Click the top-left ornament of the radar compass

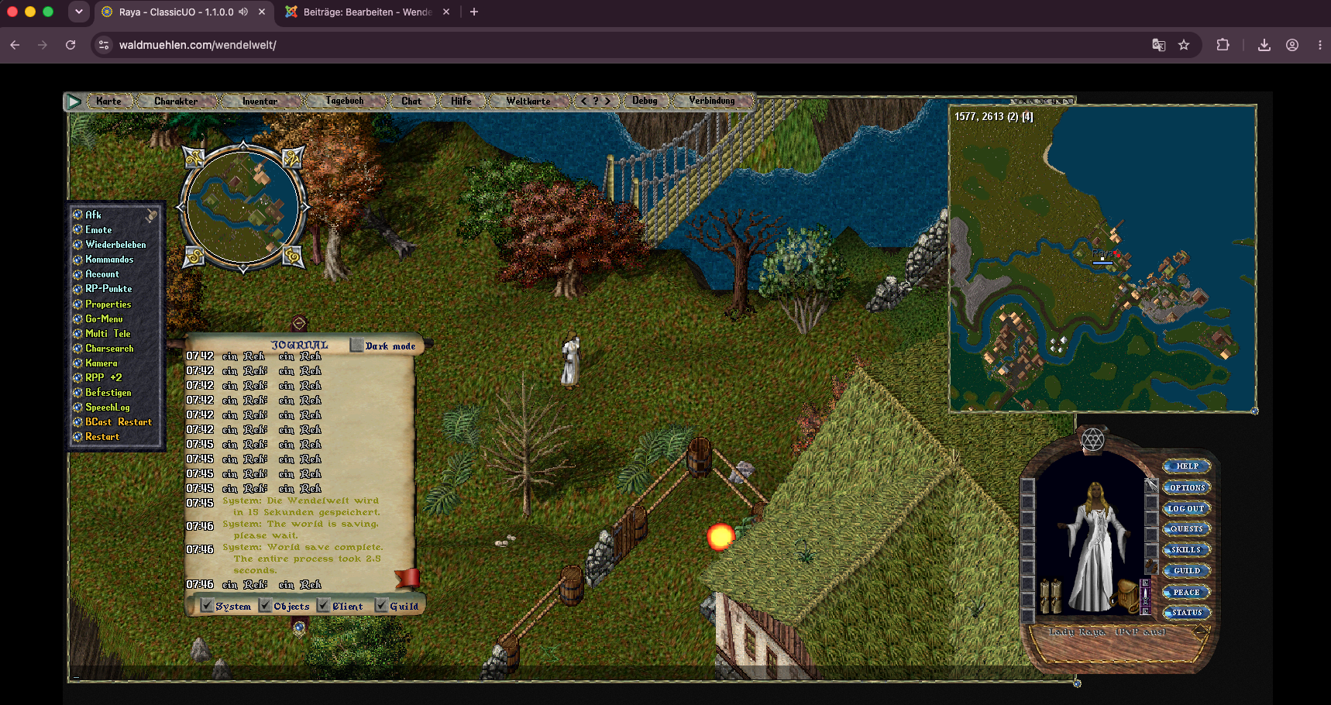tap(194, 158)
